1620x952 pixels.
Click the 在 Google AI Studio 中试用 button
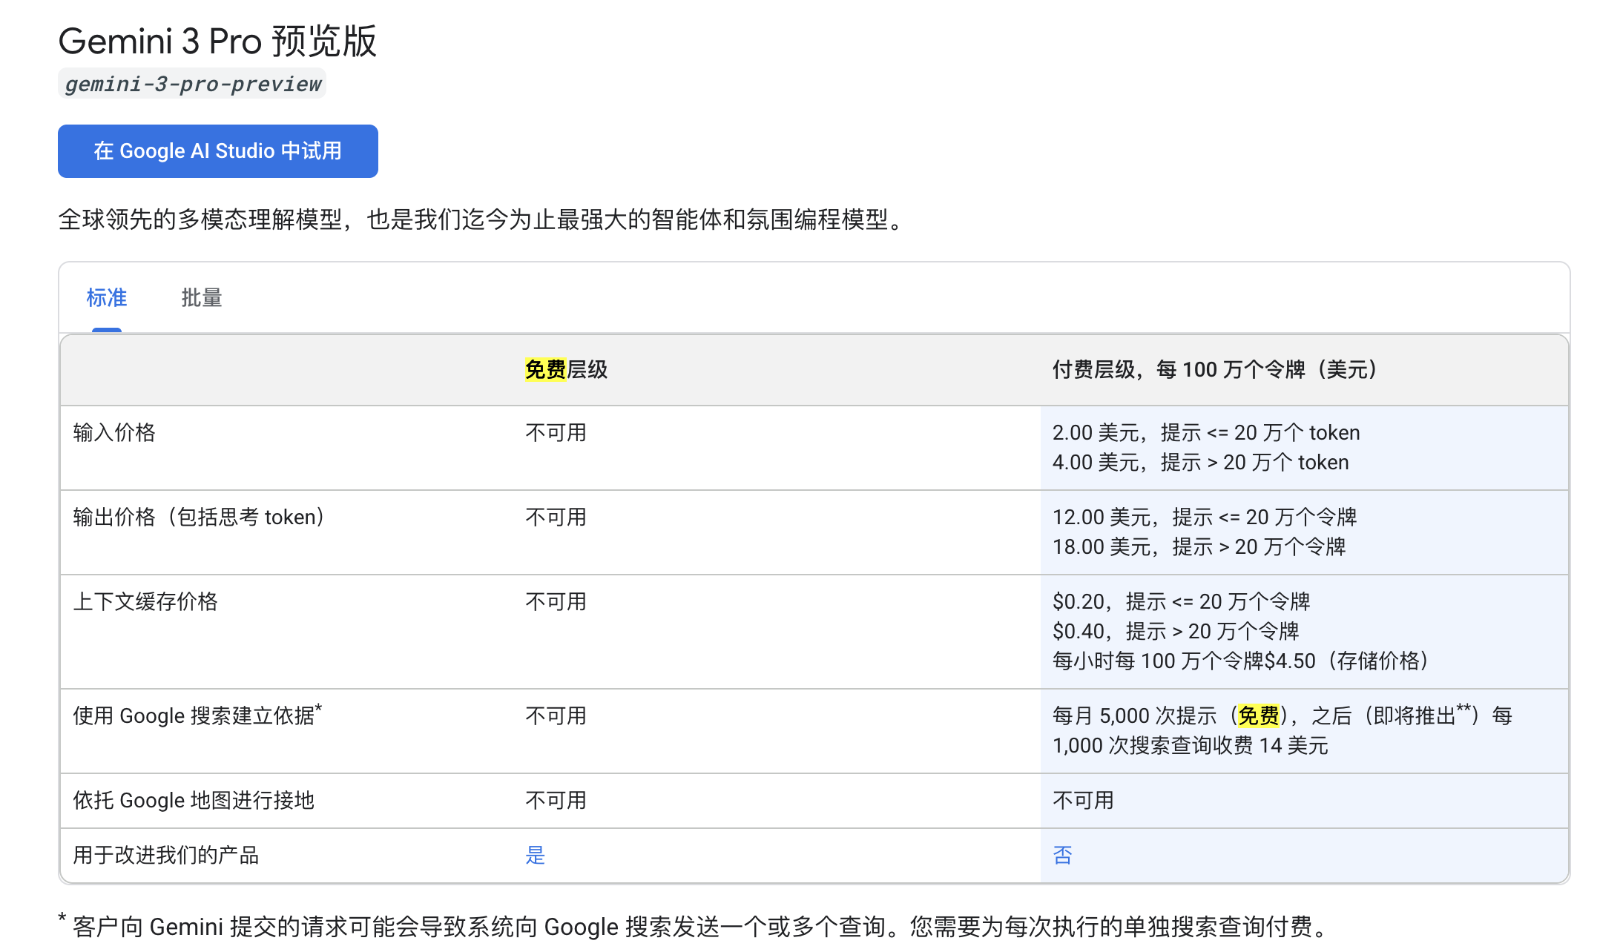tap(218, 151)
